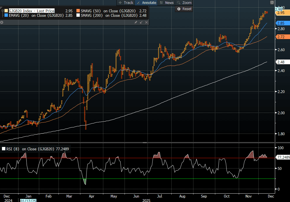The height and width of the screenshot is (202, 290).
Task: Click the EMAVG (20) blue color swatch
Action: (6, 15)
